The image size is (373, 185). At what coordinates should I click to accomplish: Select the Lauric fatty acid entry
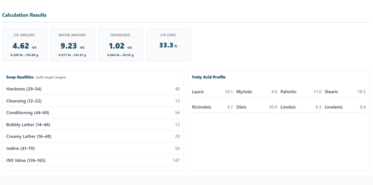[212, 92]
